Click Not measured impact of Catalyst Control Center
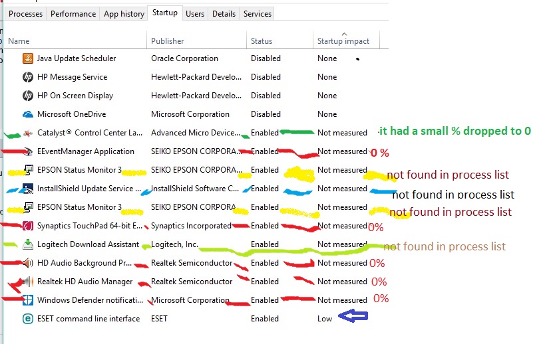 (x=342, y=133)
